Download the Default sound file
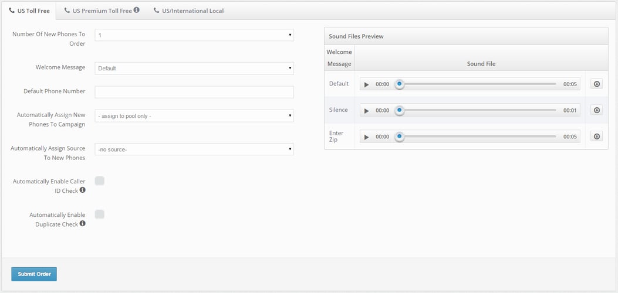The height and width of the screenshot is (293, 618). point(597,84)
